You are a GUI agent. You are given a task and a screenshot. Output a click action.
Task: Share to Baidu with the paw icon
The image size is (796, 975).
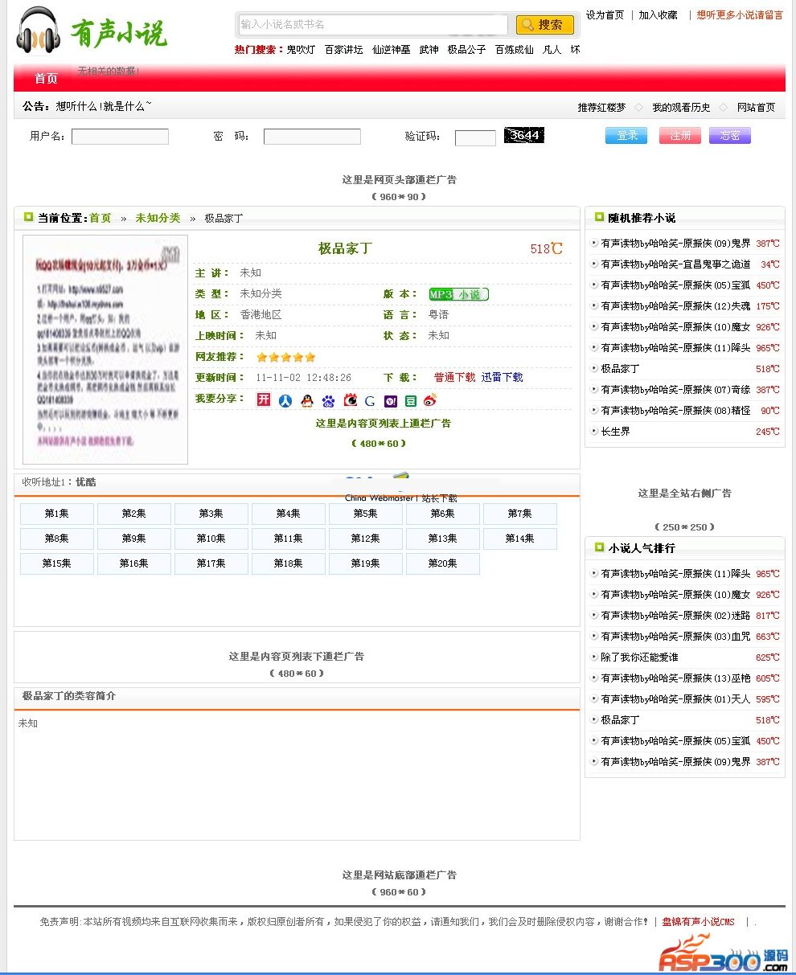(x=328, y=401)
